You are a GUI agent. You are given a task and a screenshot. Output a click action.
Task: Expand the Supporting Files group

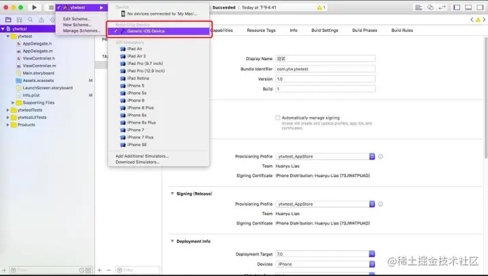coord(13,102)
